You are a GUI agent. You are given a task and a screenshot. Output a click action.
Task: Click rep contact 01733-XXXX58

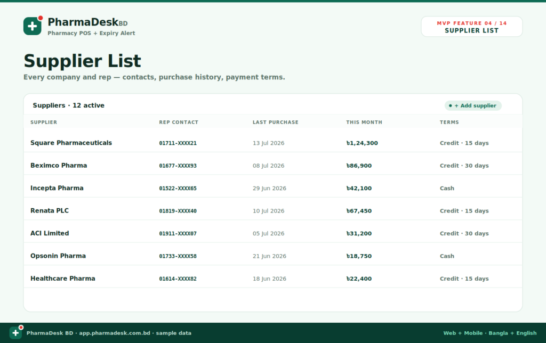click(x=178, y=256)
